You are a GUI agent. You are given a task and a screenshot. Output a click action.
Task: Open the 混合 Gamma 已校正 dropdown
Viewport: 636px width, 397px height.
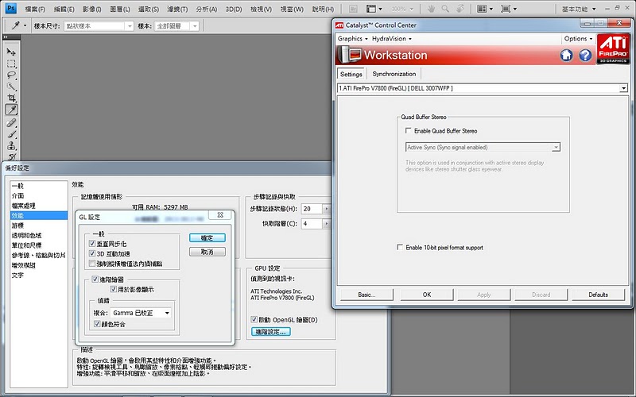click(141, 313)
